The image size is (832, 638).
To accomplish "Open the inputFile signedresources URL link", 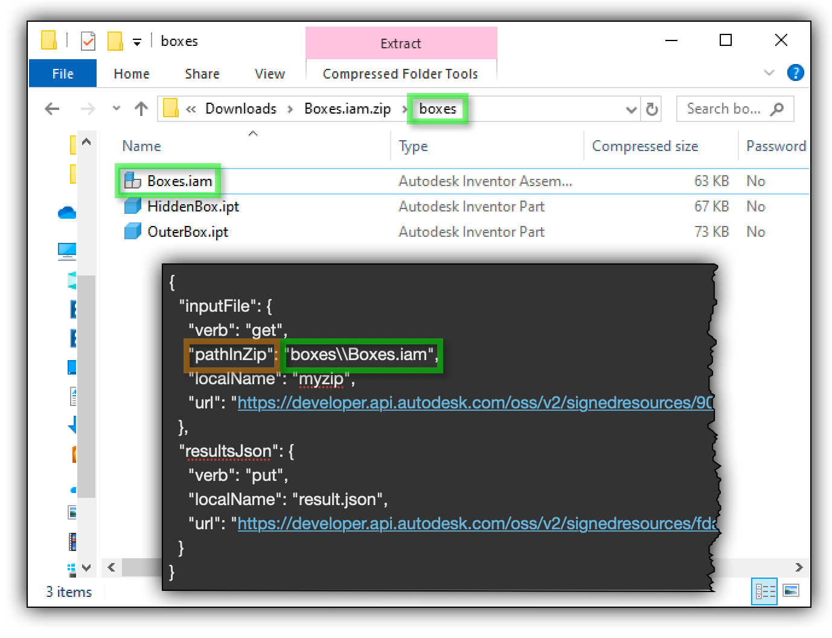I will [x=476, y=403].
